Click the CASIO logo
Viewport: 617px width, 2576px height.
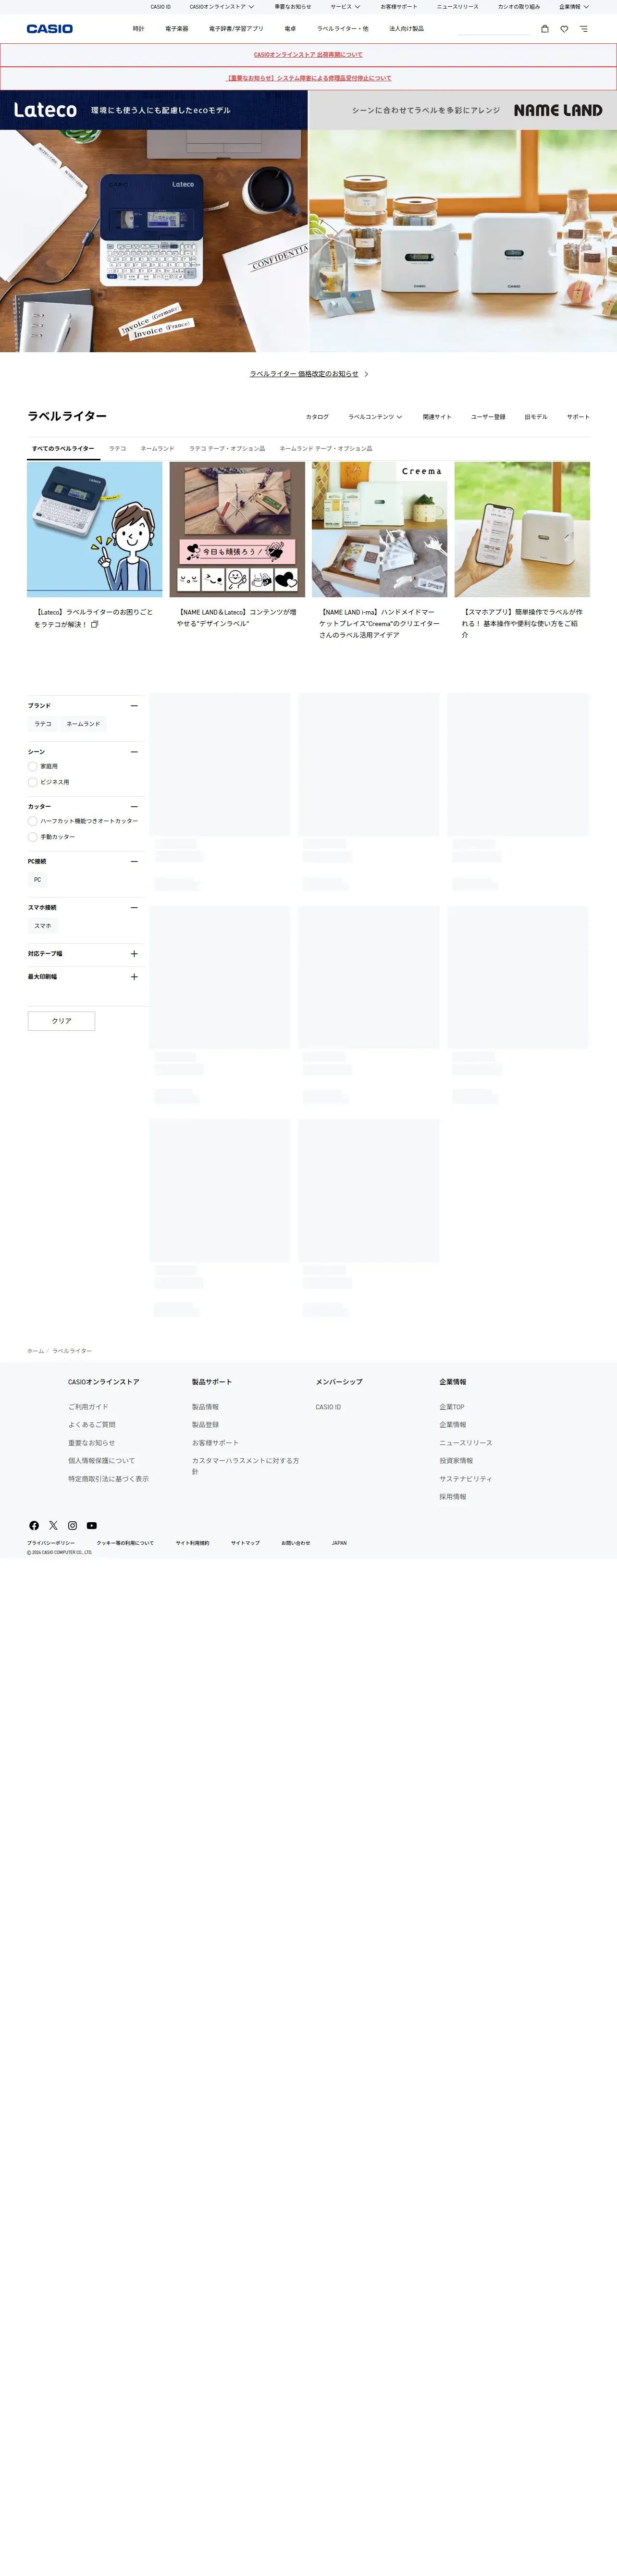point(50,29)
